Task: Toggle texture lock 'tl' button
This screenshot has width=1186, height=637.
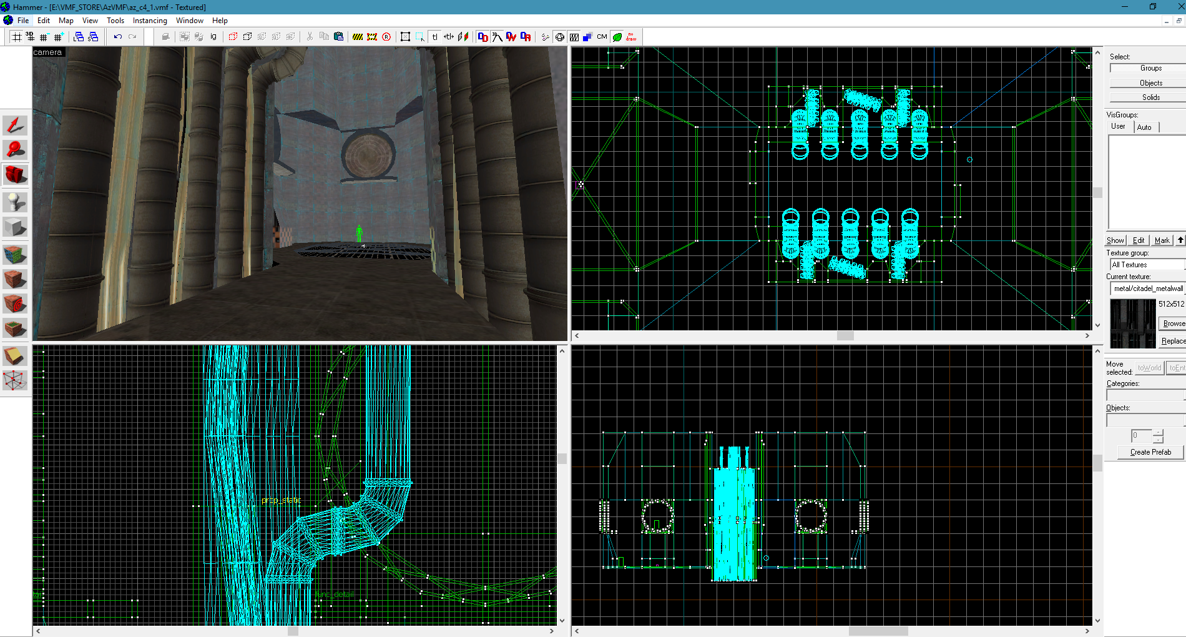Action: 434,37
